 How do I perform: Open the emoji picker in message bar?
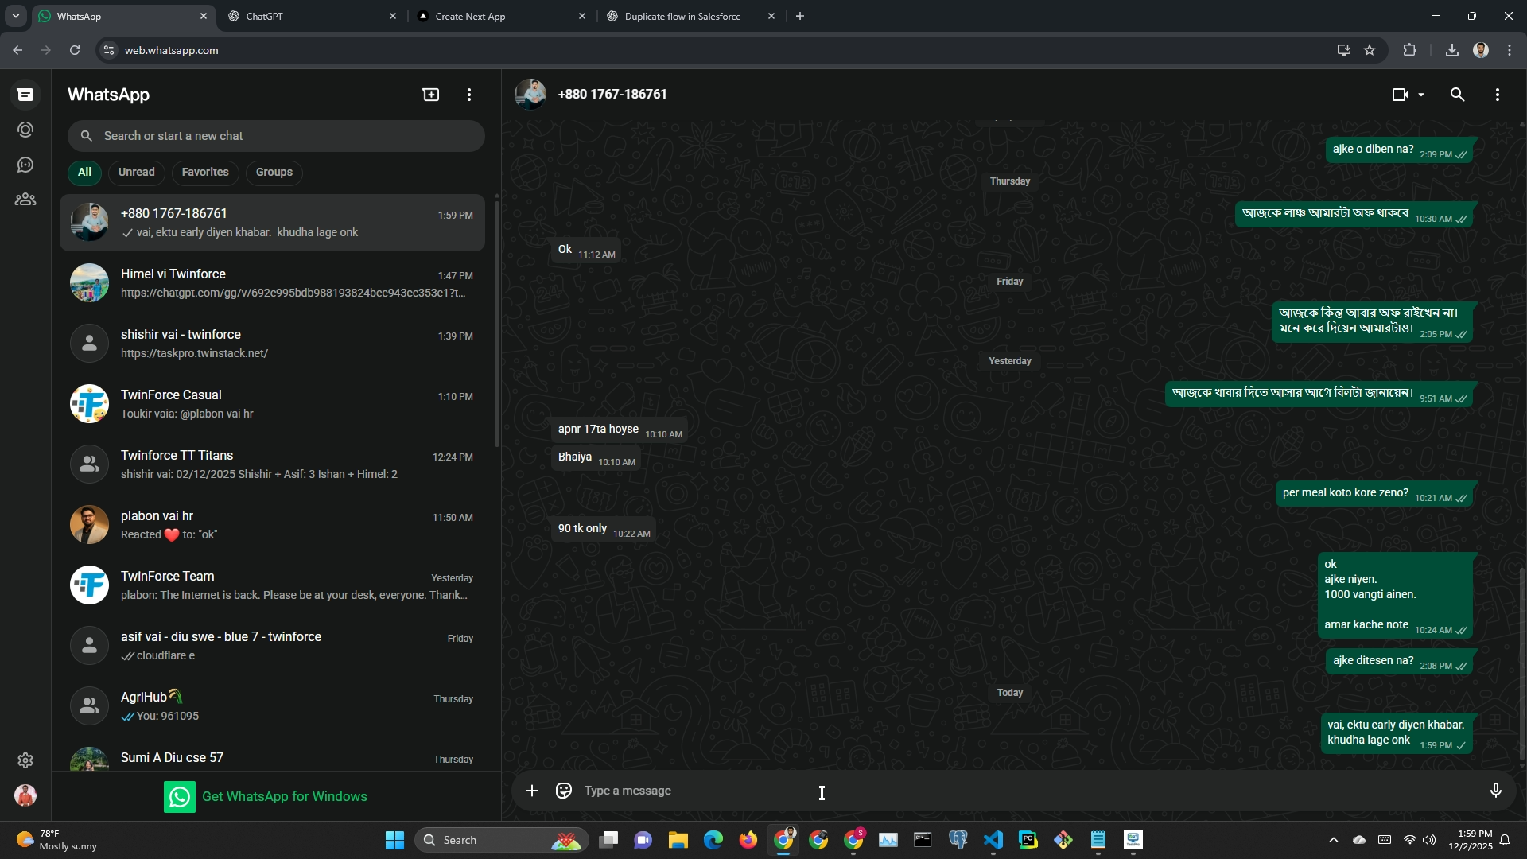pyautogui.click(x=564, y=791)
